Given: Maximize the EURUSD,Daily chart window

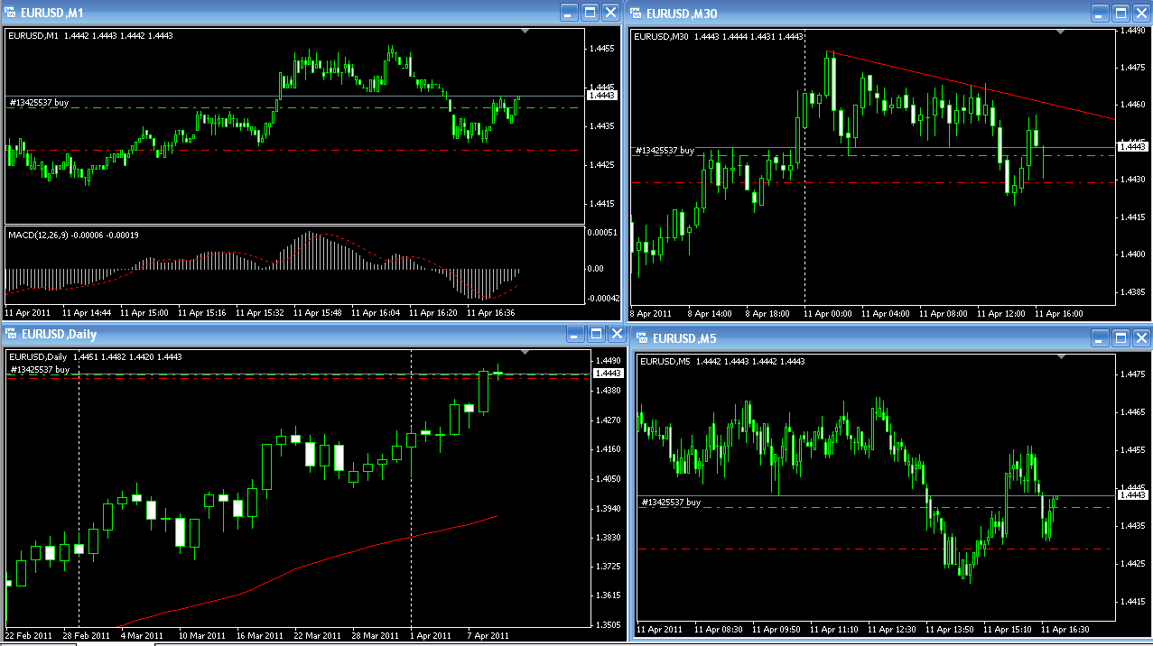Looking at the screenshot, I should point(597,334).
